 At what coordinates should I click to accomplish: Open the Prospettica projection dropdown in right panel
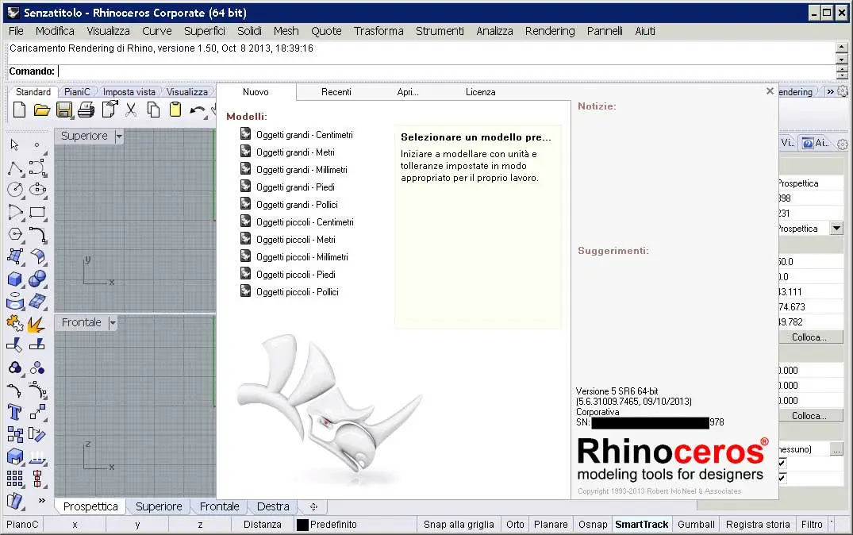[x=836, y=228]
